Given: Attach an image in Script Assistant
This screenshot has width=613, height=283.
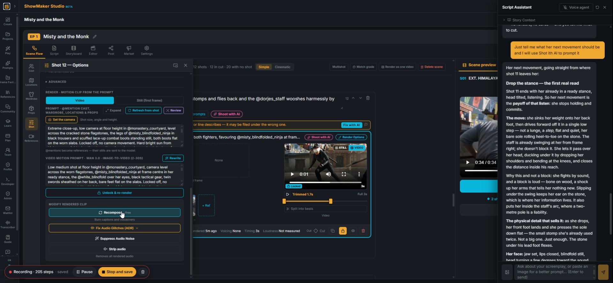Looking at the screenshot, I should coord(507,272).
